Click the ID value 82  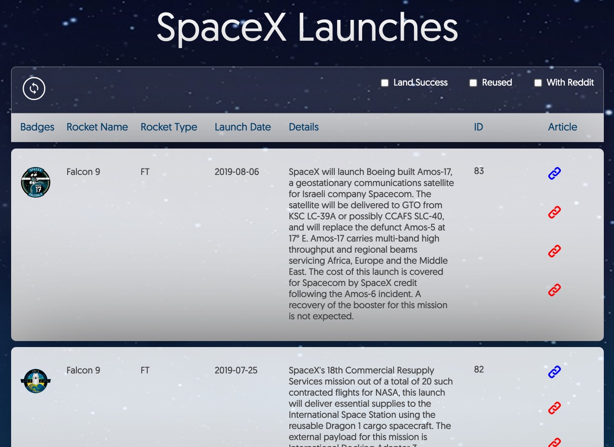point(479,369)
